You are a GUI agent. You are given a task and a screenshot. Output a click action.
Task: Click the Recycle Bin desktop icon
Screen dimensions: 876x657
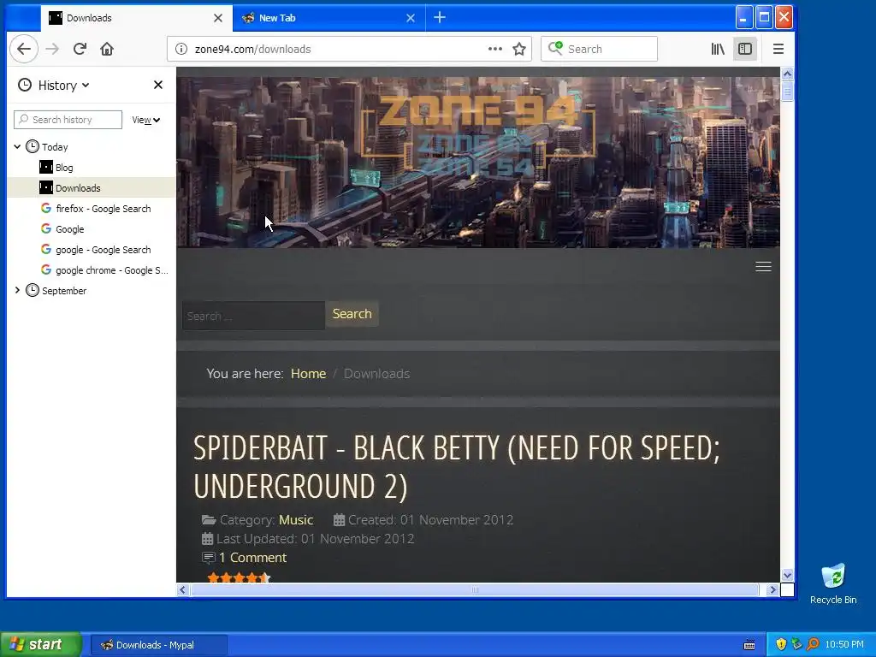pyautogui.click(x=833, y=583)
